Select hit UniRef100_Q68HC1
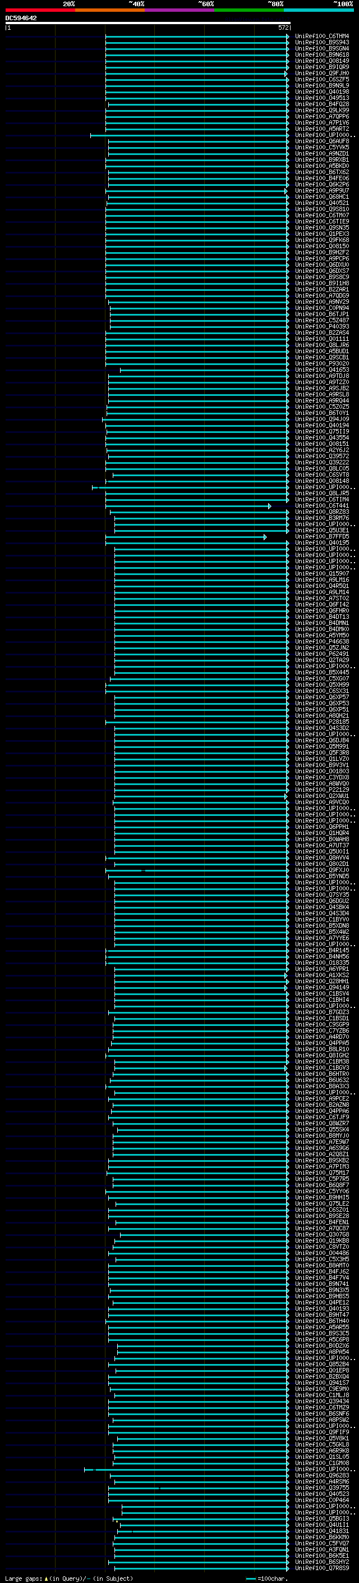Screen dimensions: 359x1583 [x=321, y=197]
